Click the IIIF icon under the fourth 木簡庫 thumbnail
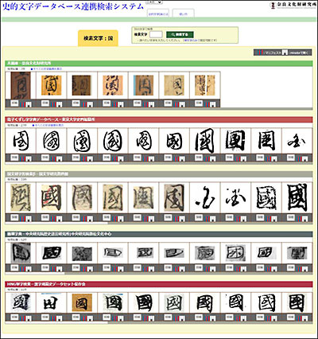Screen dimensions: 318x339 (x=114, y=104)
